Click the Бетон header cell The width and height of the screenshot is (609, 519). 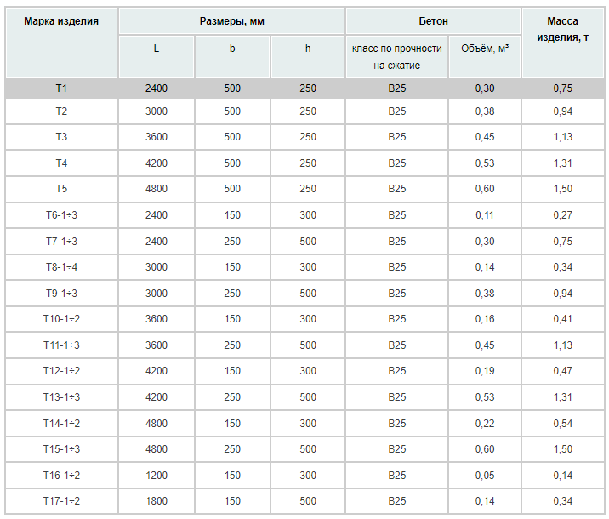(x=433, y=21)
